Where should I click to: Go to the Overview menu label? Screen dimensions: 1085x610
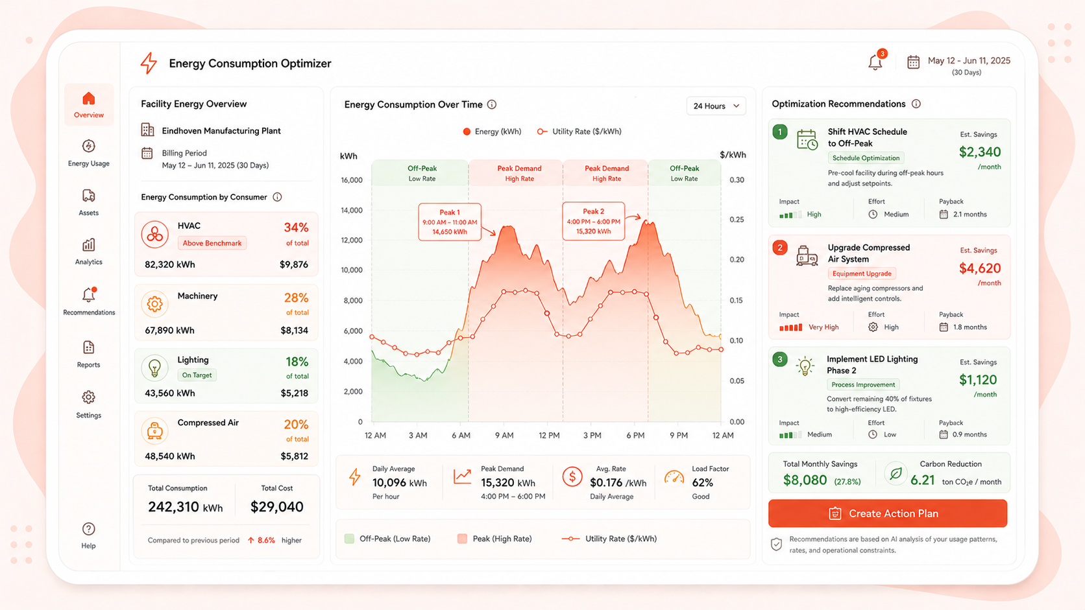[89, 115]
